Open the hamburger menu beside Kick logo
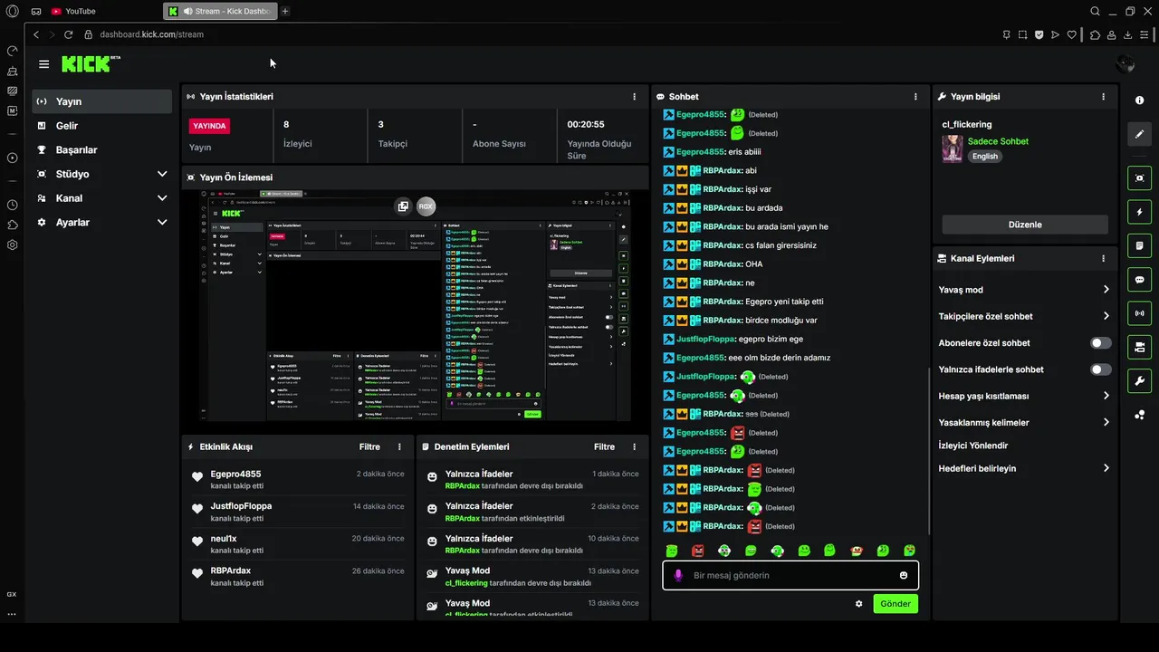 click(43, 64)
